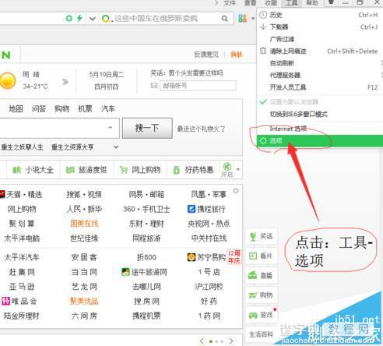Open the 工具 menu in the menu bar

[291, 3]
